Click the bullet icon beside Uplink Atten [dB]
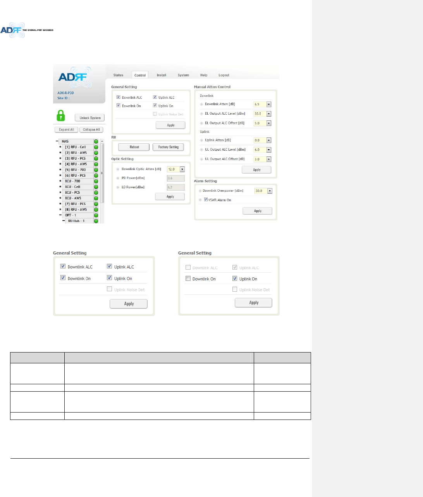Screen dimensions: 423x497 [x=201, y=140]
